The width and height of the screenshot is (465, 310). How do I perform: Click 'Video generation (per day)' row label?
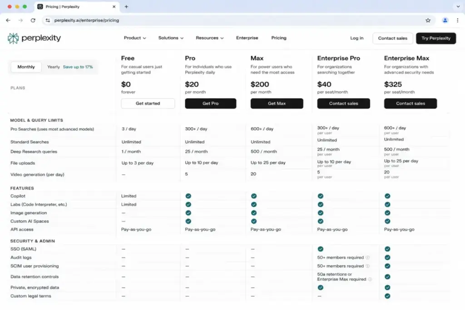click(x=37, y=175)
